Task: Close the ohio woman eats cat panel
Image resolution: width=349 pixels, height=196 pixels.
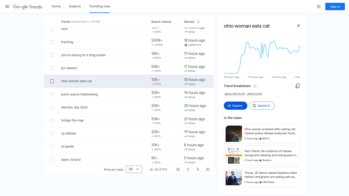Action: coord(298,26)
